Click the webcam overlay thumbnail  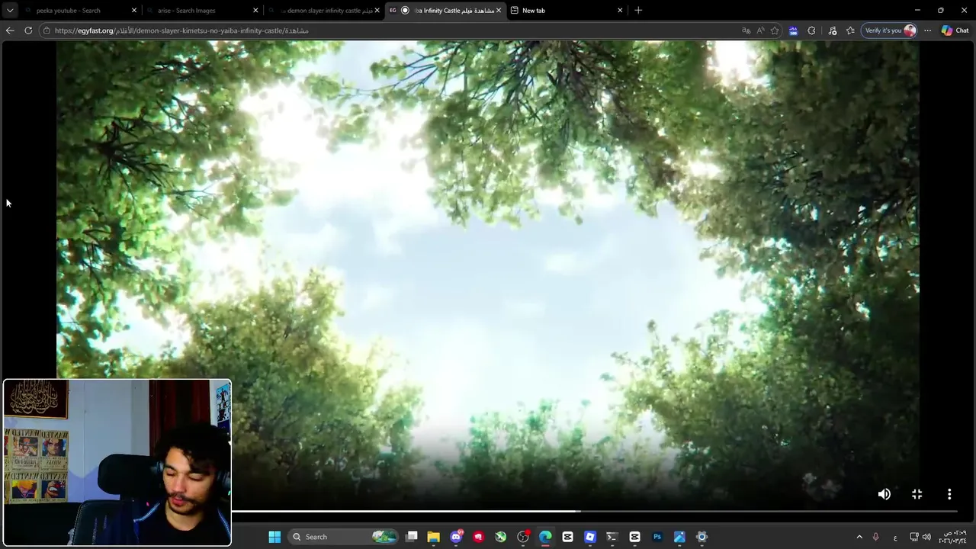point(117,463)
